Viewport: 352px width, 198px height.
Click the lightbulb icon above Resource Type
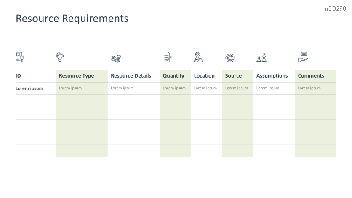click(60, 57)
